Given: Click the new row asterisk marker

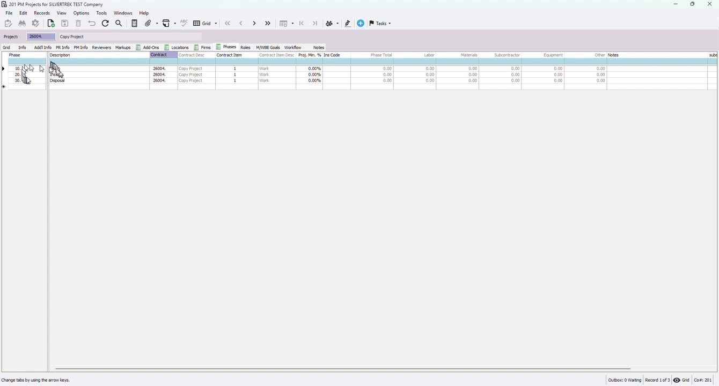Looking at the screenshot, I should pos(4,87).
